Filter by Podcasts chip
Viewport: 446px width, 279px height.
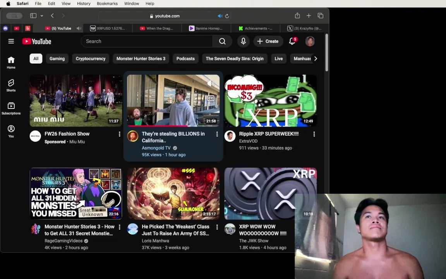(x=185, y=59)
